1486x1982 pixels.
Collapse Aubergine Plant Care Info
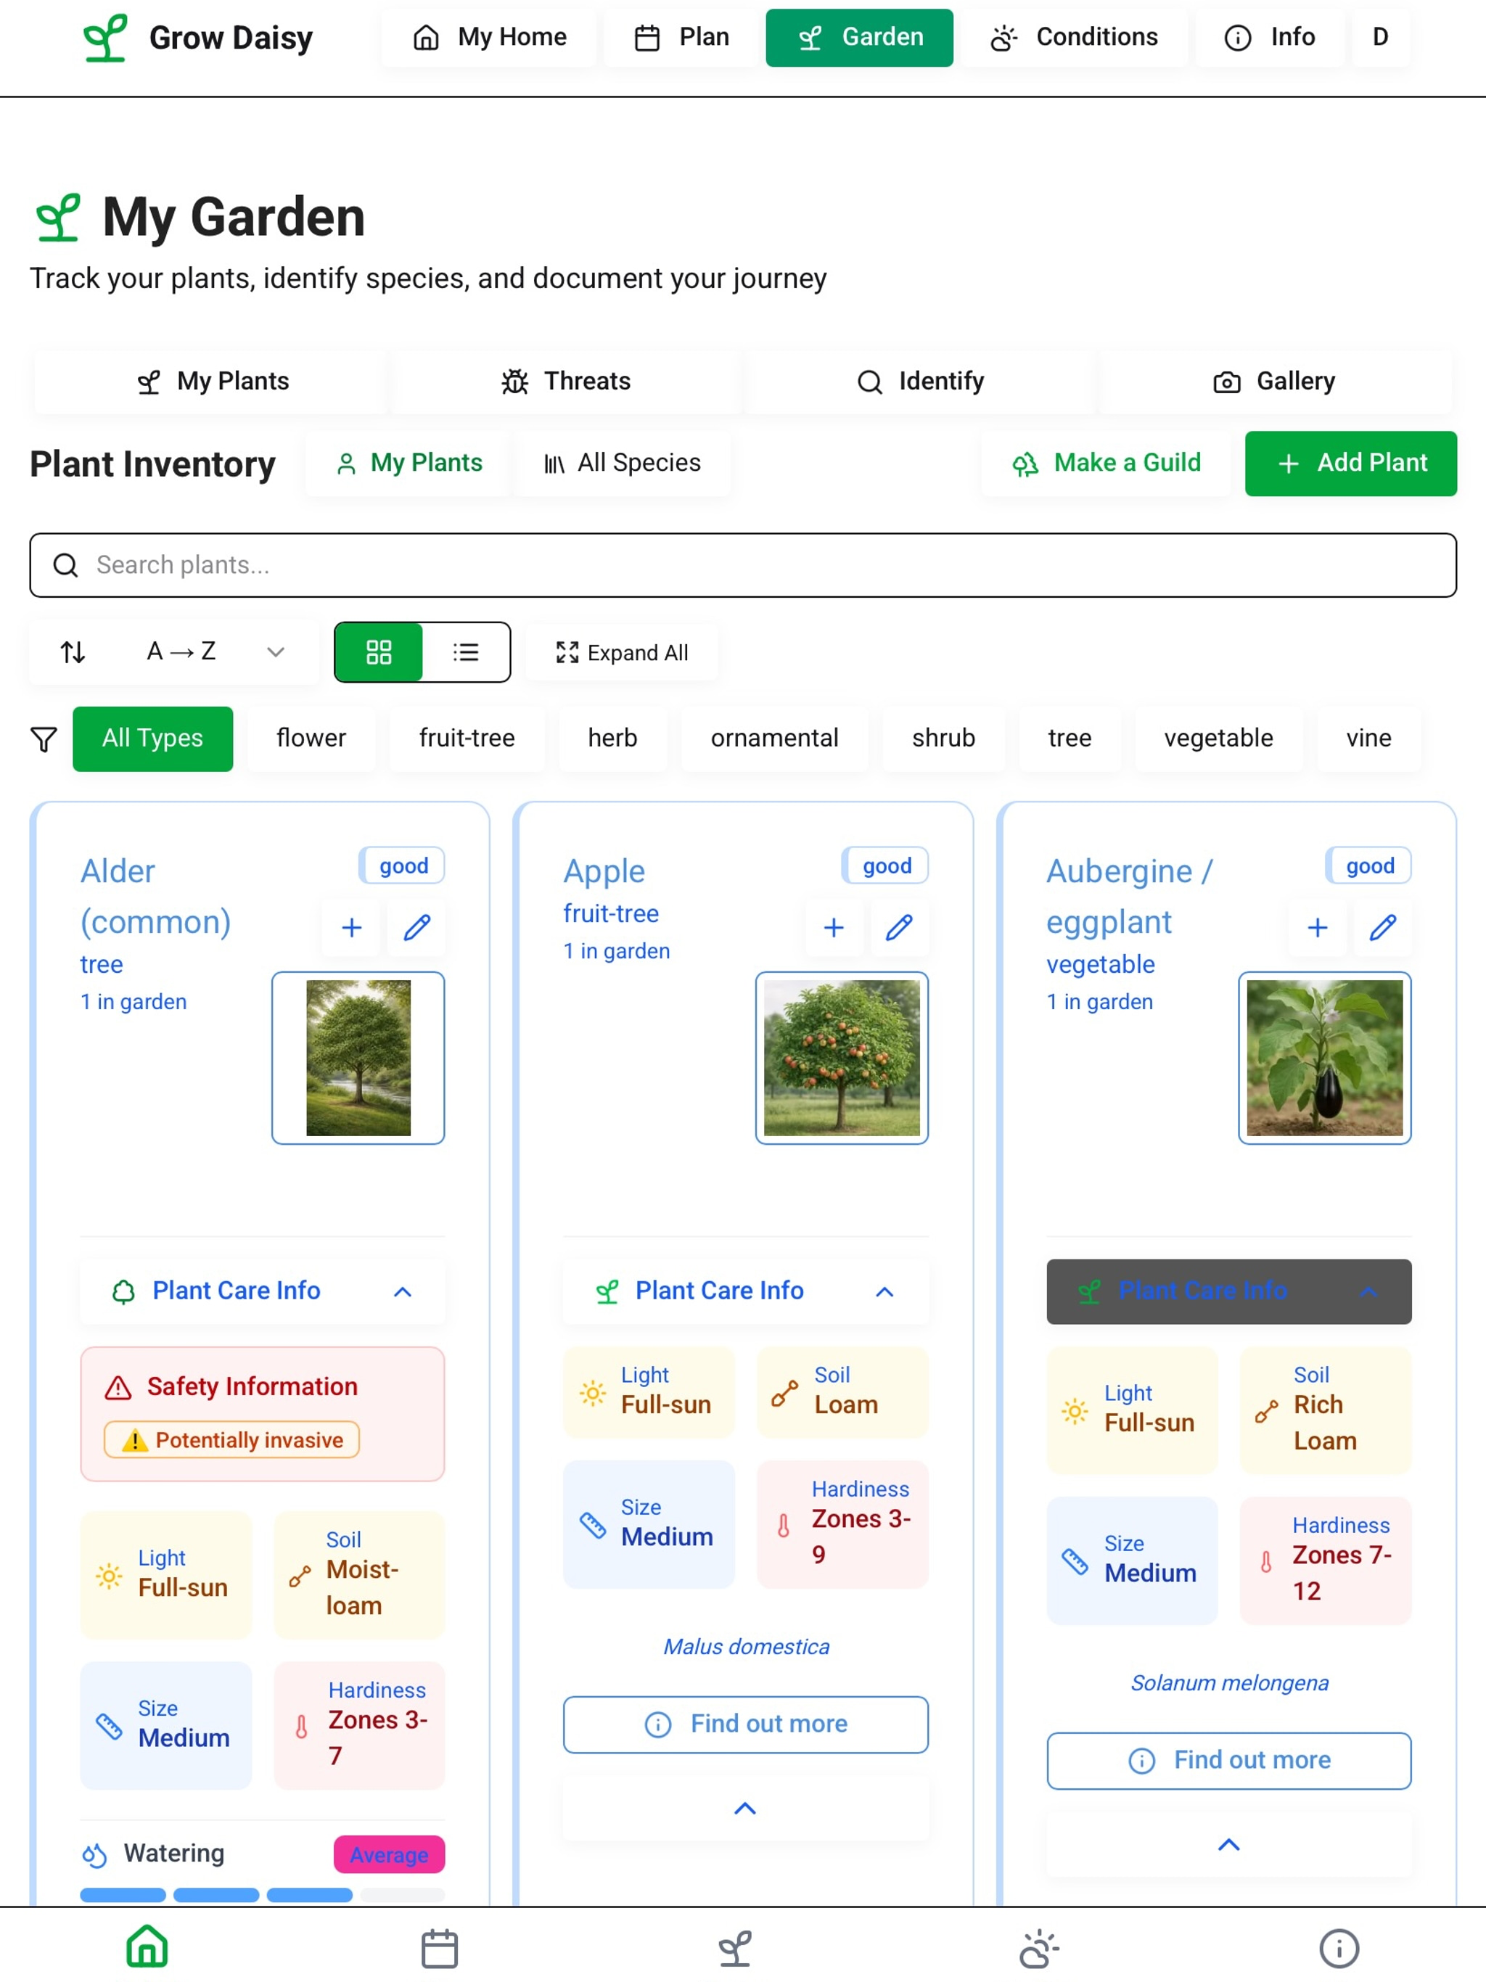1228,1292
